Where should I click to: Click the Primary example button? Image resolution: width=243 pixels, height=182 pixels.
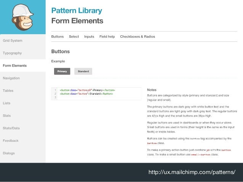point(62,71)
